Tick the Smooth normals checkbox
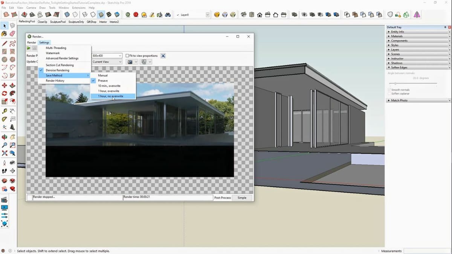The image size is (452, 254). [x=389, y=90]
